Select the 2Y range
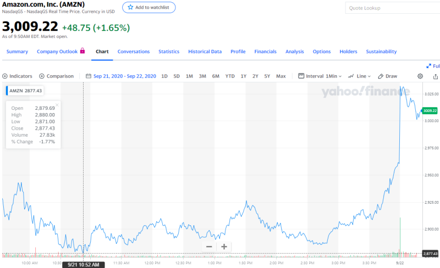 click(255, 76)
